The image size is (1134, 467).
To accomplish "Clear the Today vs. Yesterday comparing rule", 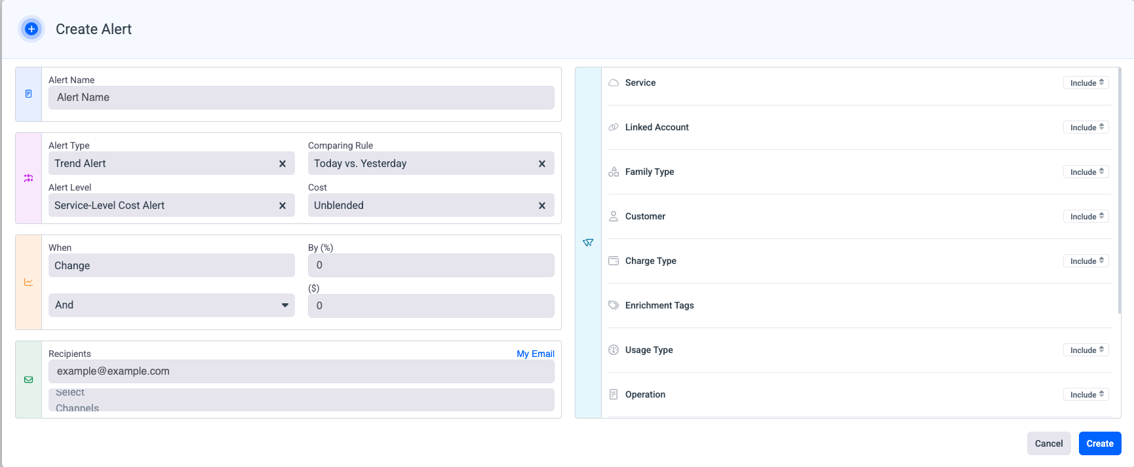I will [x=542, y=164].
